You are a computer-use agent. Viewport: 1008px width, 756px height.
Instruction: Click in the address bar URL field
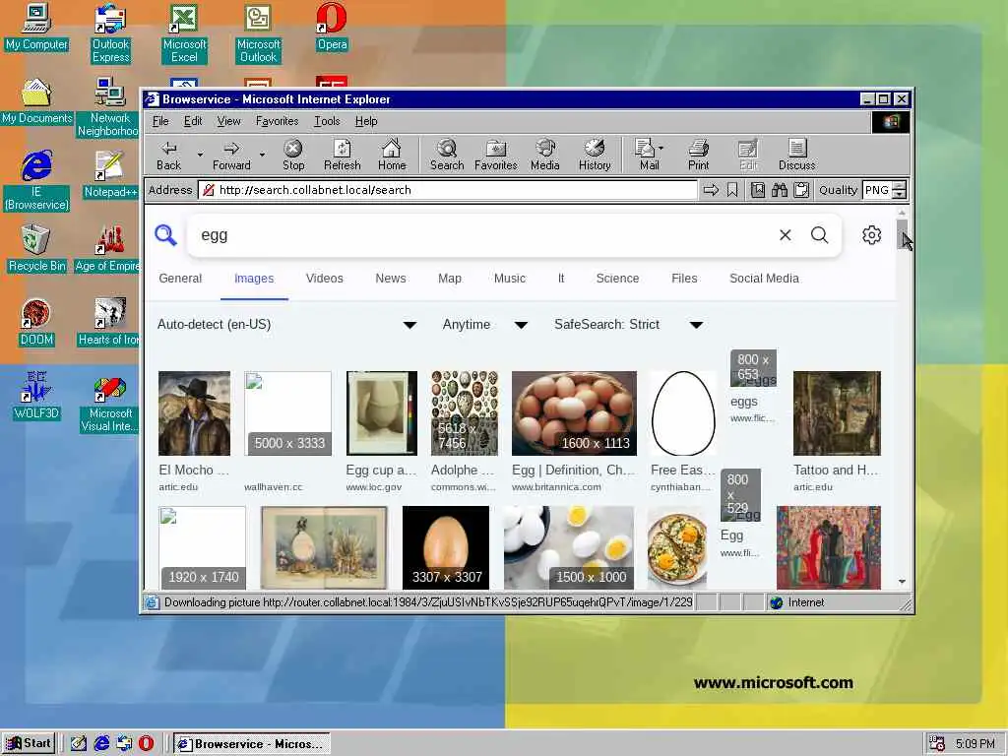tap(448, 190)
